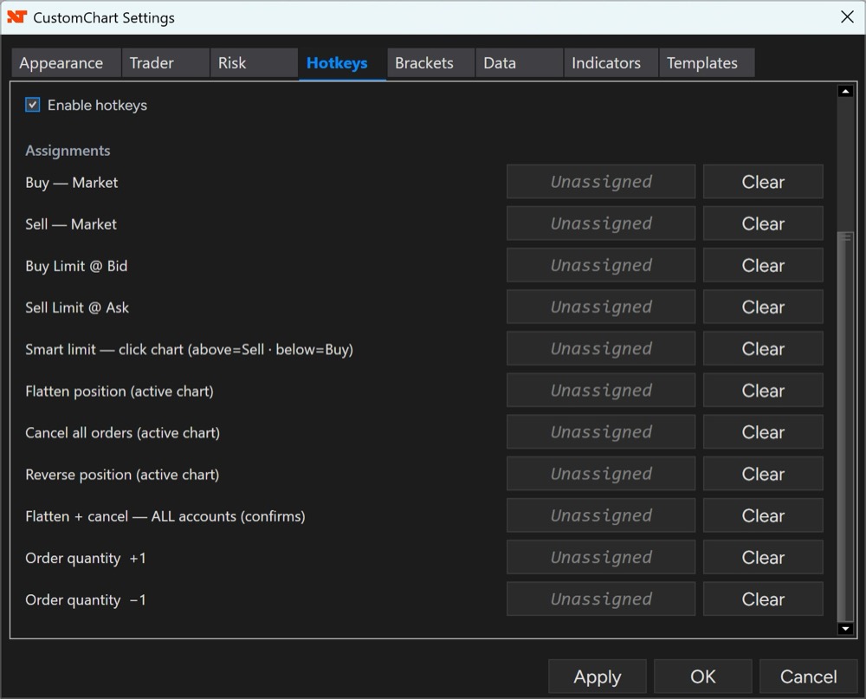This screenshot has height=699, width=866.
Task: Clear the Sell — Market hotkey
Action: point(763,223)
